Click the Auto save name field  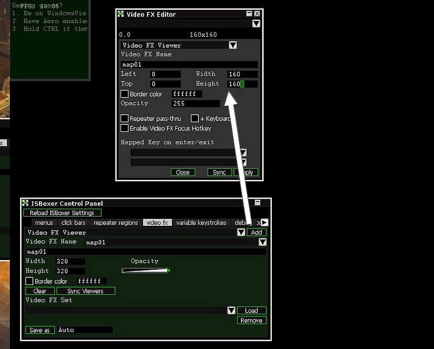click(x=85, y=330)
